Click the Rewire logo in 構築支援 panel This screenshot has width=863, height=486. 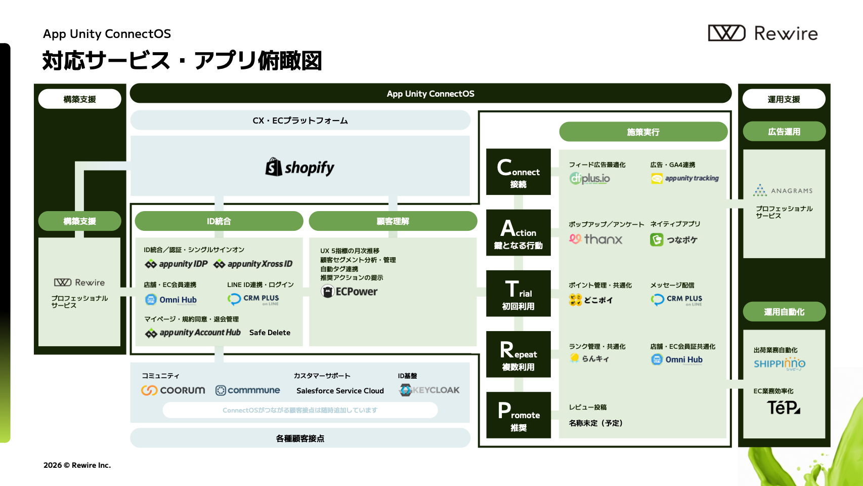pos(79,282)
